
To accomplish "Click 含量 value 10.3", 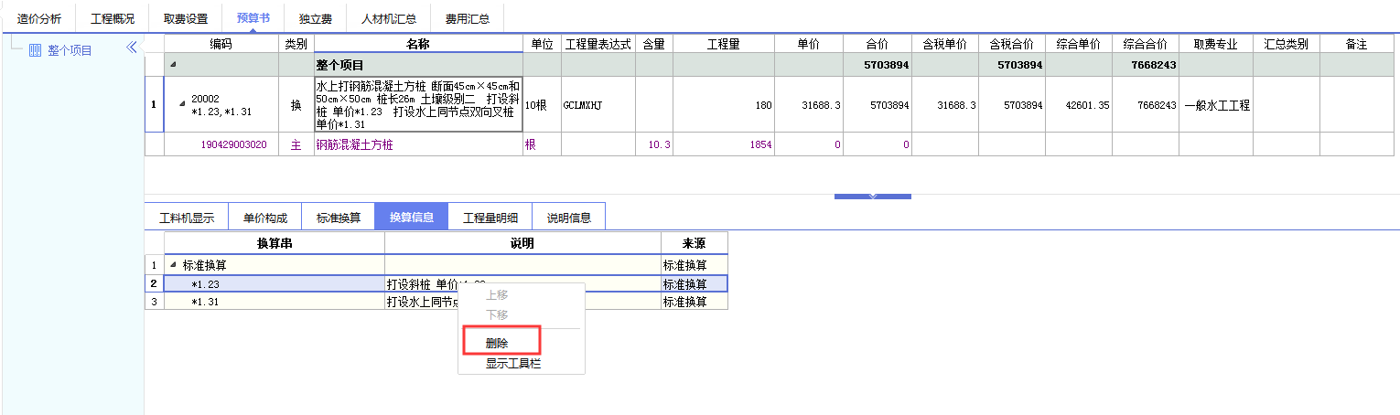I will pyautogui.click(x=654, y=144).
